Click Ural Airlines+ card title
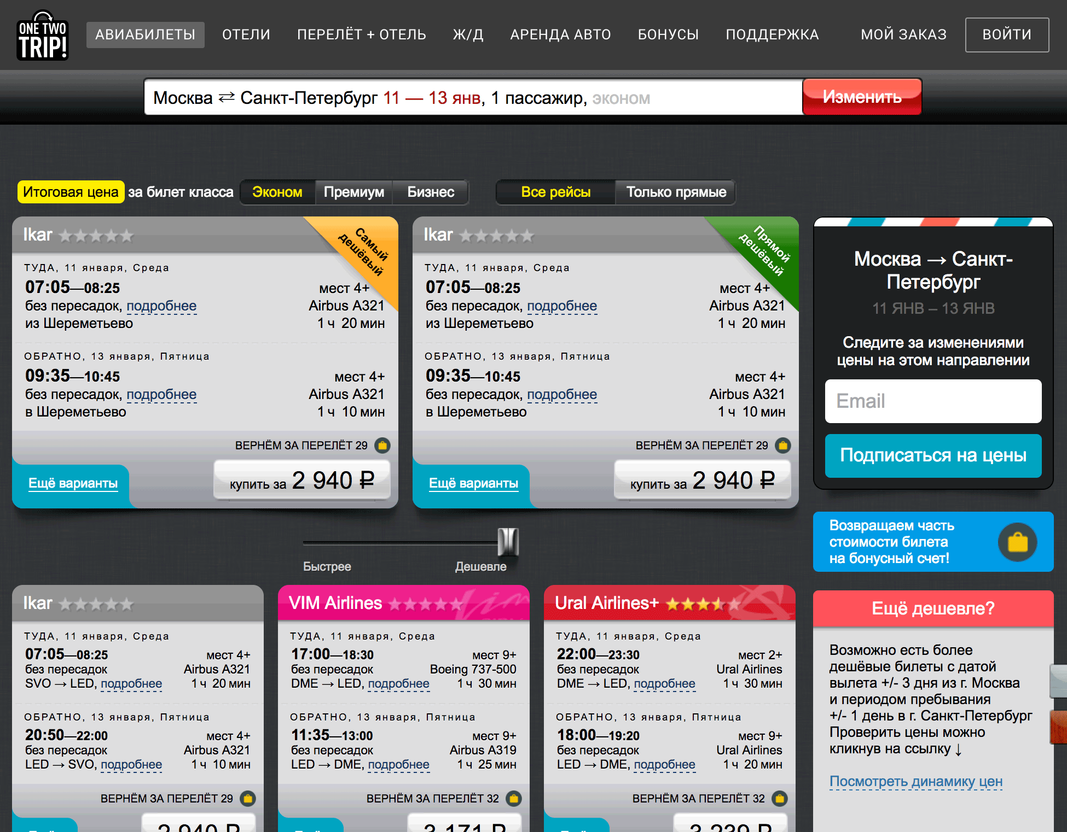 tap(607, 603)
